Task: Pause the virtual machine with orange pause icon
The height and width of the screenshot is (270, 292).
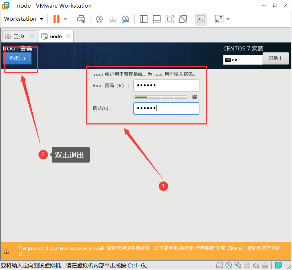Action: pyautogui.click(x=56, y=19)
